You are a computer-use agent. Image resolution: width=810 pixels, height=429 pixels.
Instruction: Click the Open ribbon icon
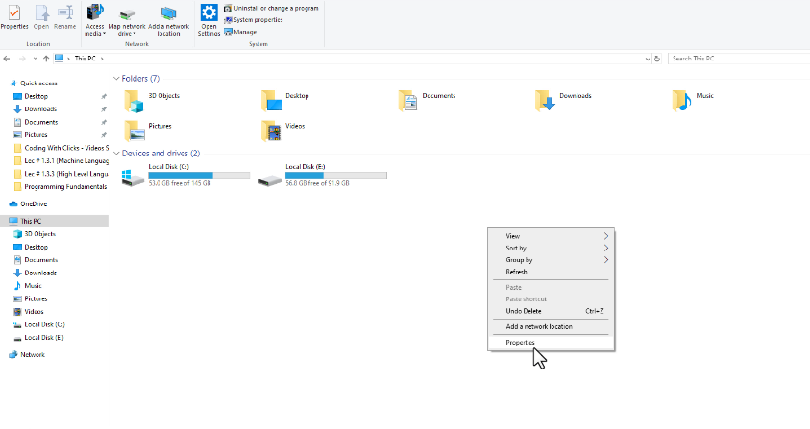[40, 17]
